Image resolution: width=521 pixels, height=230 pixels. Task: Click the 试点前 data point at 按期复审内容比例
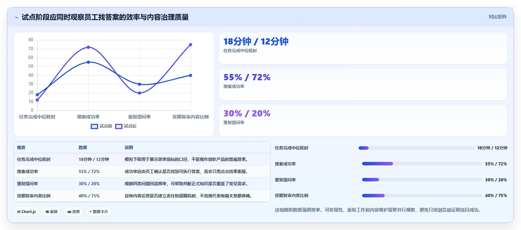[191, 75]
